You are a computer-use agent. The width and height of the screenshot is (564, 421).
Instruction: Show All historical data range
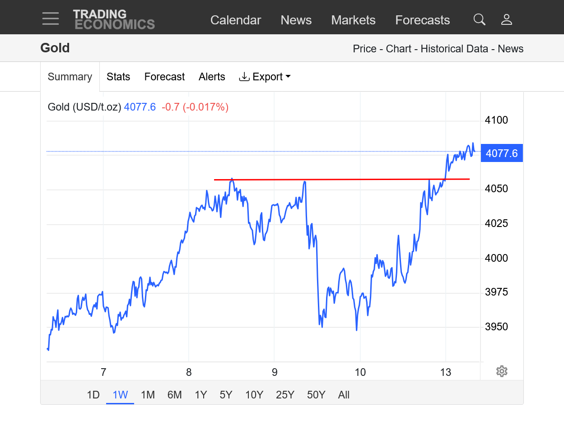pyautogui.click(x=344, y=395)
